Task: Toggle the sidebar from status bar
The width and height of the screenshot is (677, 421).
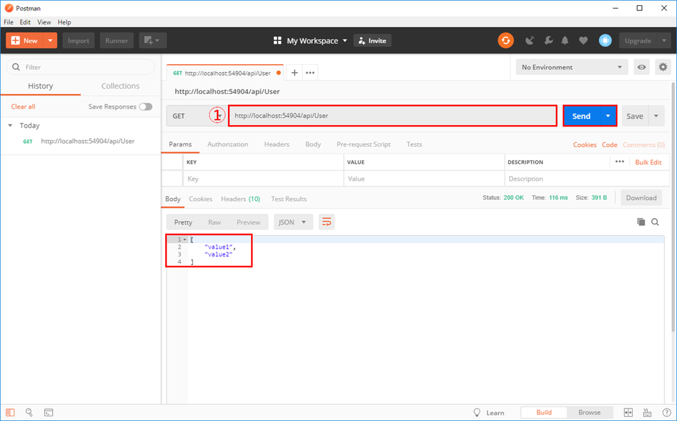Action: pos(11,412)
